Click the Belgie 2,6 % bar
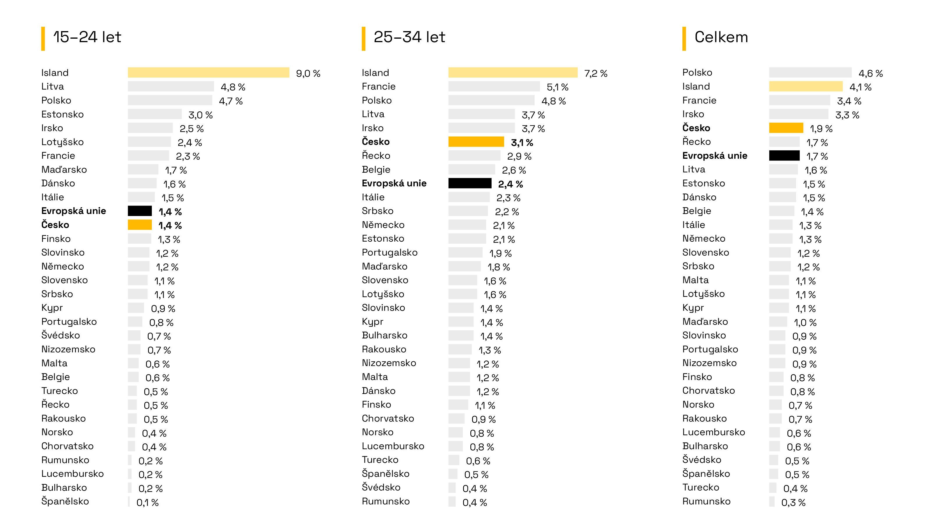This screenshot has width=925, height=530. pos(472,169)
